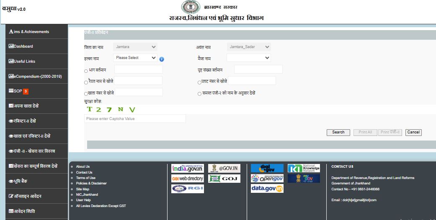The height and width of the screenshot is (220, 436).
Task: Open ऑनलाइन आवेदन menu item
Action: (36, 196)
